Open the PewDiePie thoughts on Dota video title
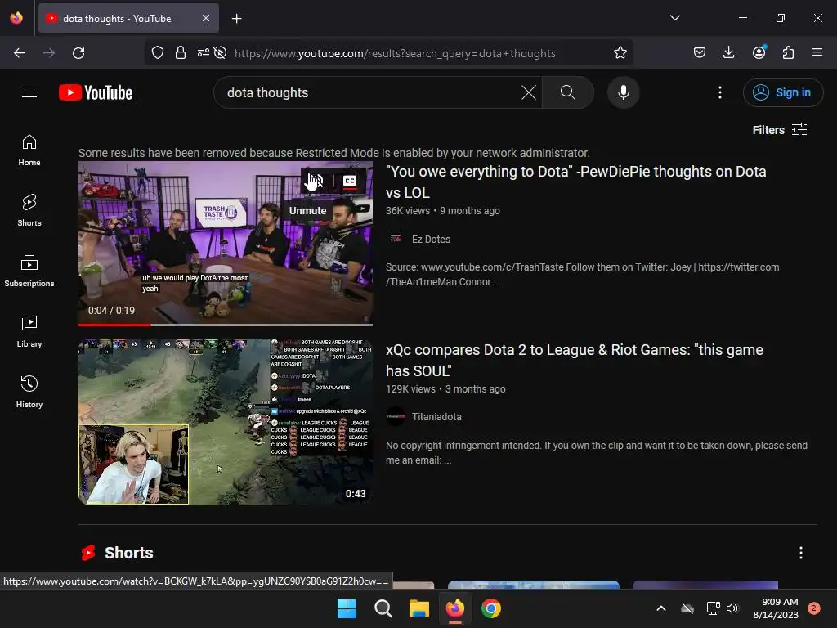Screen dimensions: 837x628 pyautogui.click(x=576, y=182)
